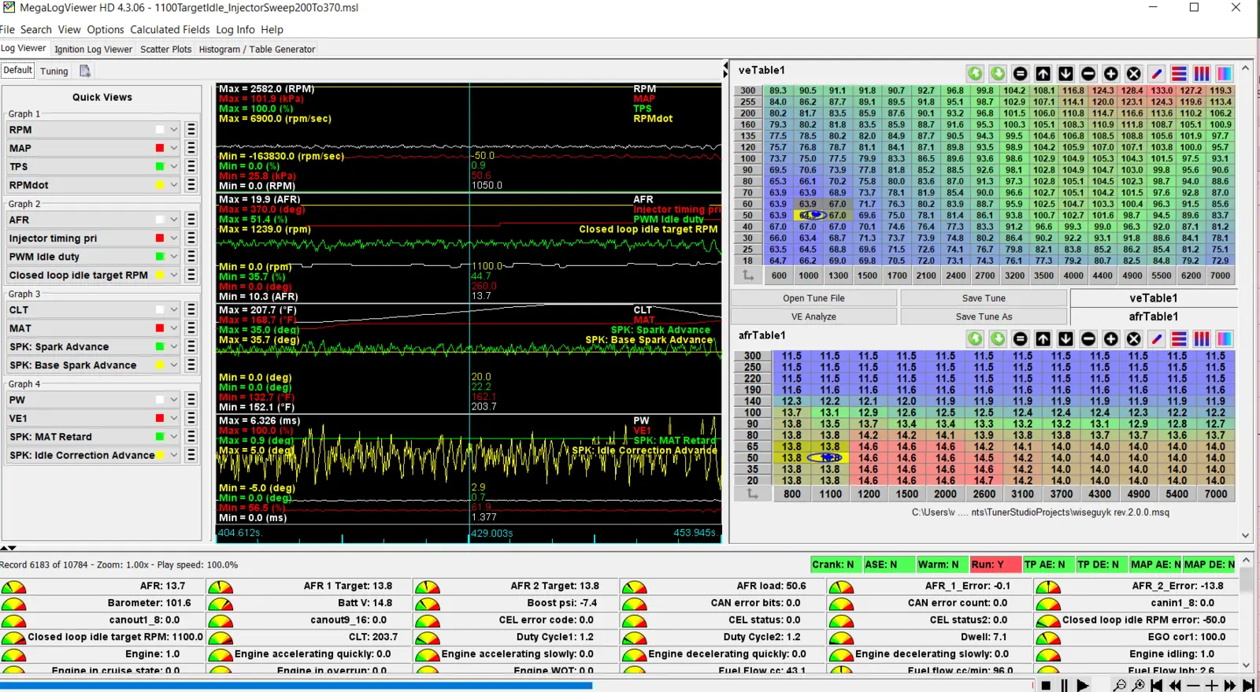Select the afrTable1 table button
1260x692 pixels.
point(1154,316)
